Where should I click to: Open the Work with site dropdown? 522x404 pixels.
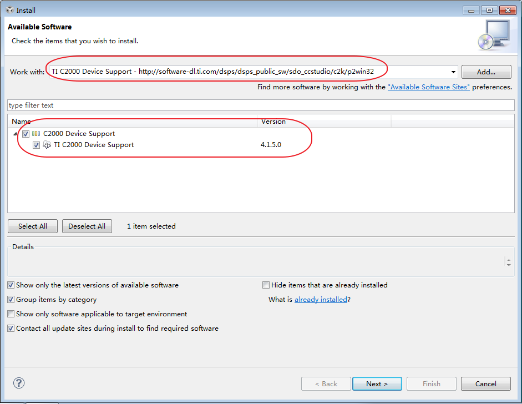point(453,72)
